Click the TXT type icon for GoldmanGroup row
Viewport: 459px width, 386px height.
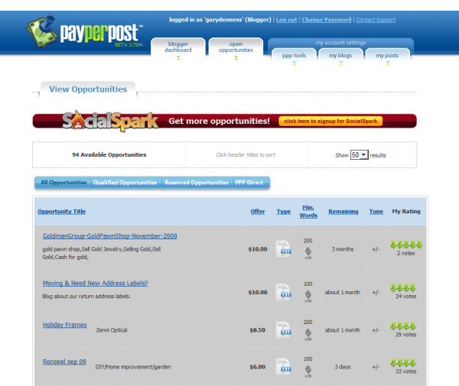click(284, 248)
